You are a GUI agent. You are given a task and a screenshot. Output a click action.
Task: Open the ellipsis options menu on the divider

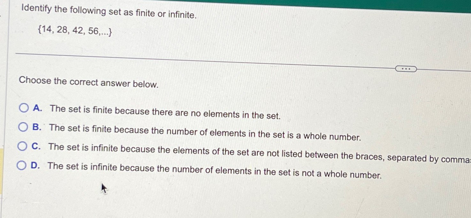point(406,69)
